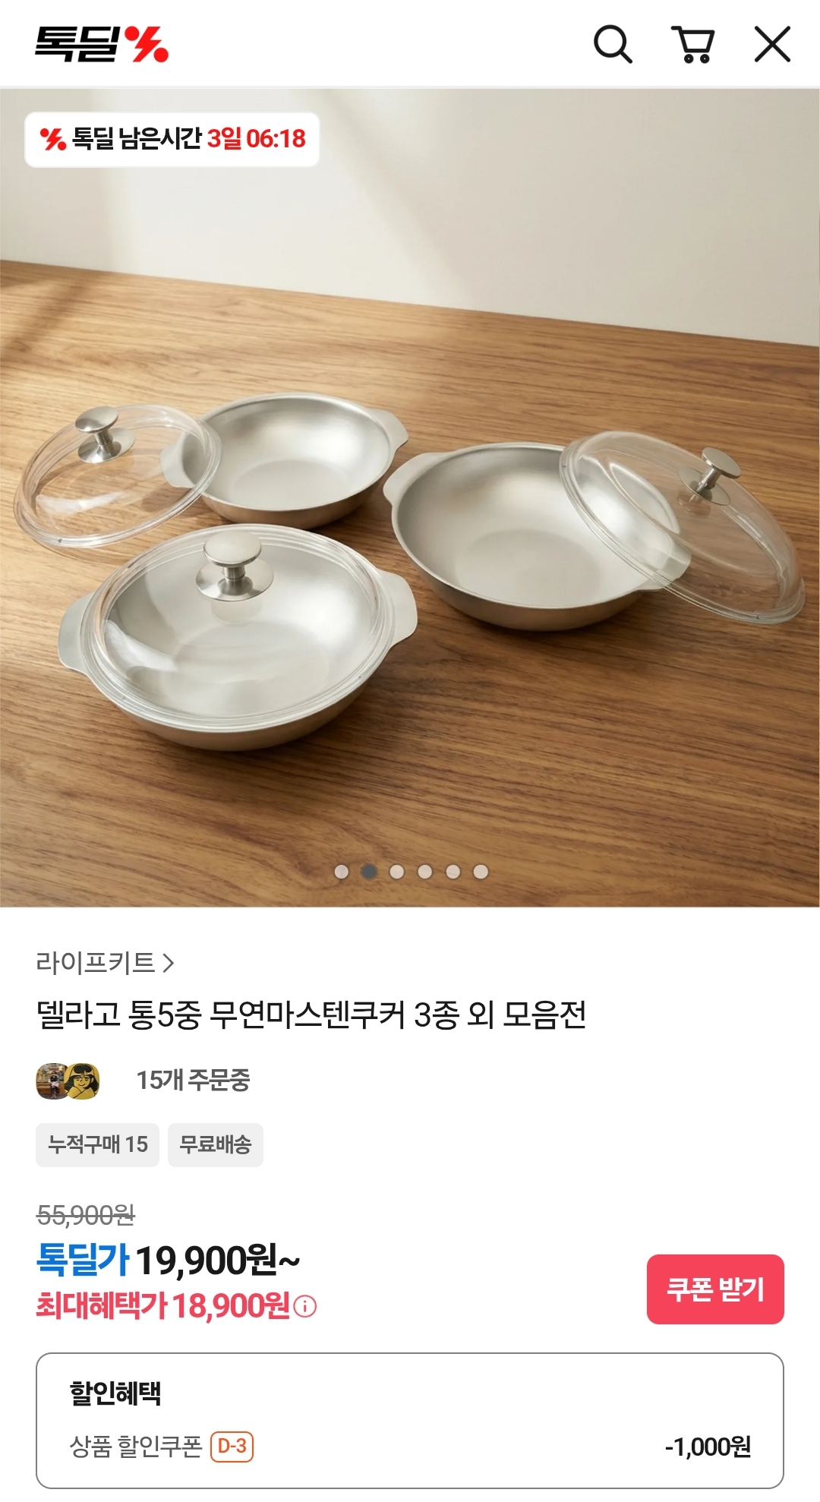Open the shopping cart

693,44
